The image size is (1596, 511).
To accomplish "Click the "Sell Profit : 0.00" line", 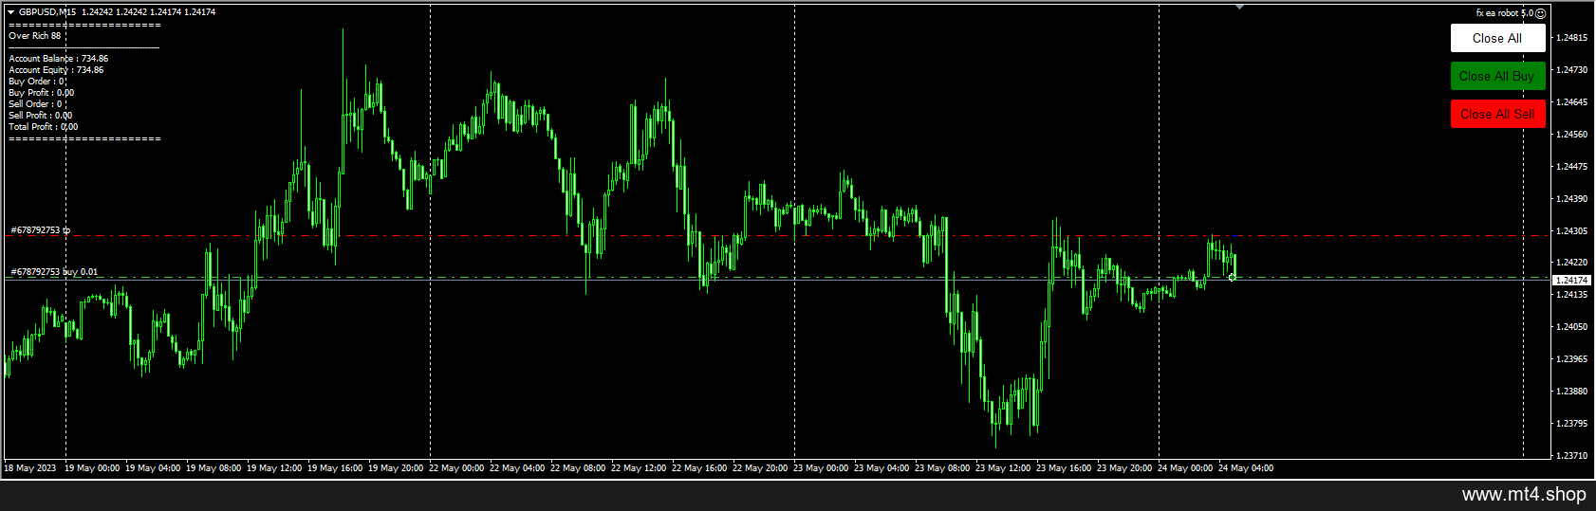I will point(40,116).
